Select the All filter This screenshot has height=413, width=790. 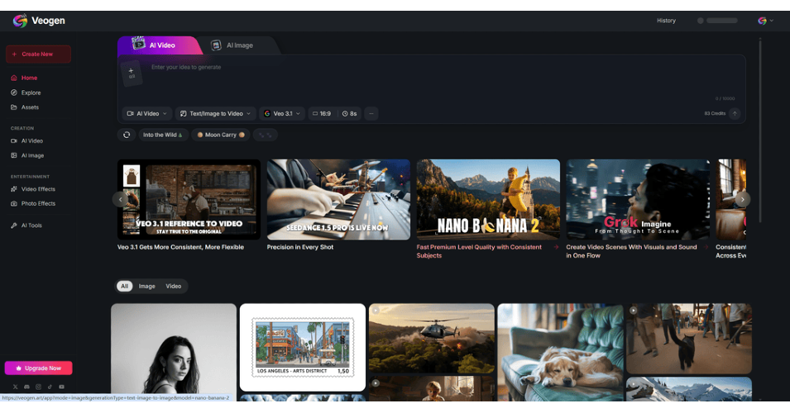click(x=124, y=287)
